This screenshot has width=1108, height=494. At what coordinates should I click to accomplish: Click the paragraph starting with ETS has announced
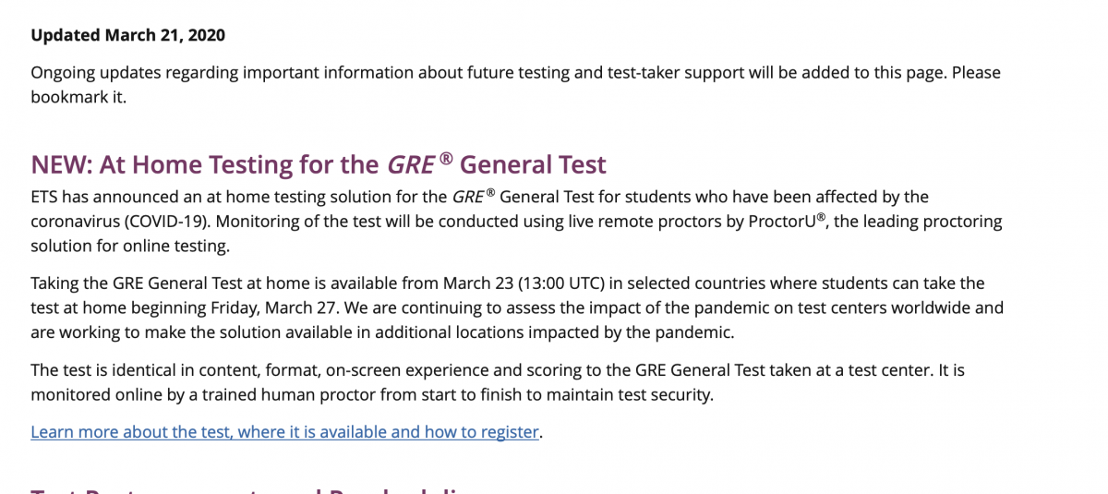click(x=515, y=222)
